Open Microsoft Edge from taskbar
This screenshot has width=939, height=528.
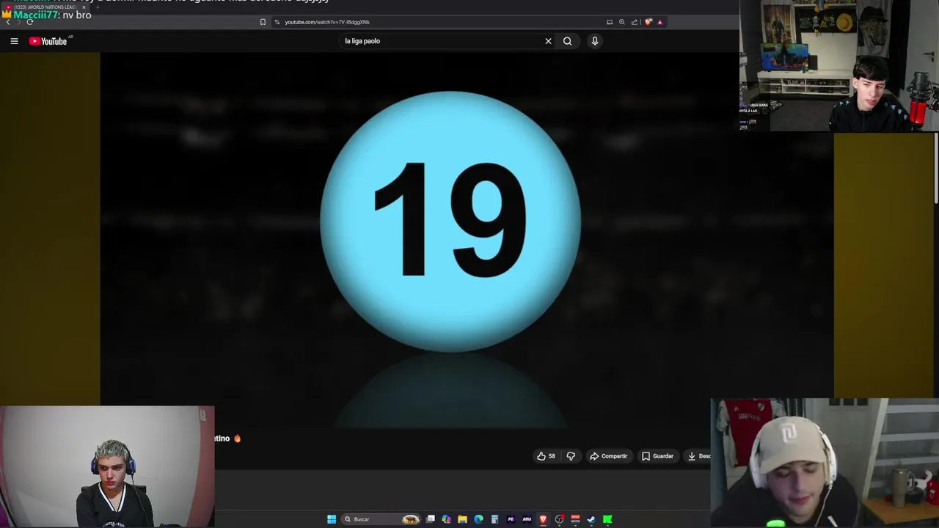478,519
